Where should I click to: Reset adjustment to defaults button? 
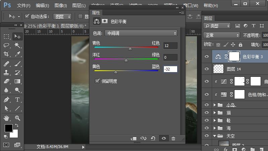(153, 138)
